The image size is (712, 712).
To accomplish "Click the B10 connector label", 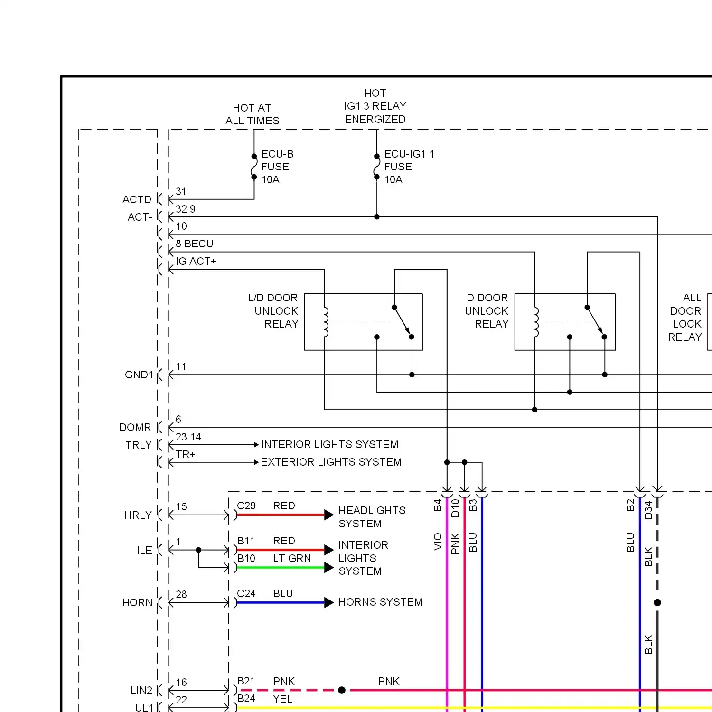I will [246, 559].
